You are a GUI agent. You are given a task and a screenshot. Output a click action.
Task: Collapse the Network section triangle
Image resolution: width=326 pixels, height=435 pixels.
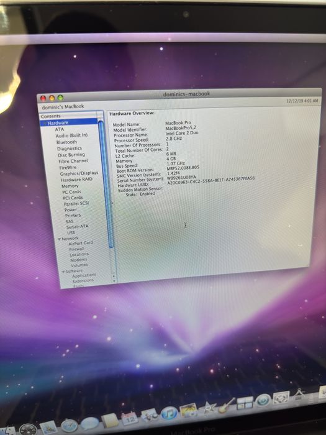click(x=60, y=239)
